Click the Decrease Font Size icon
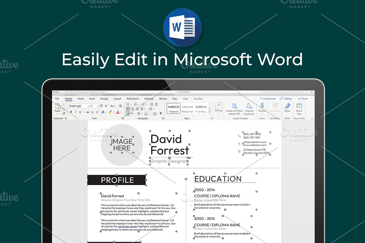Viewport: 365px width, 243px height. coord(106,106)
